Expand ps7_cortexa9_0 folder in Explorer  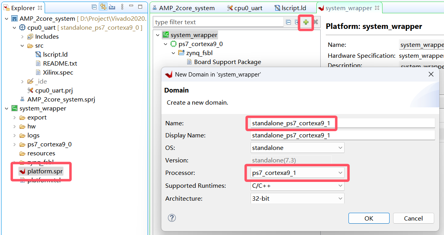[x=14, y=144]
